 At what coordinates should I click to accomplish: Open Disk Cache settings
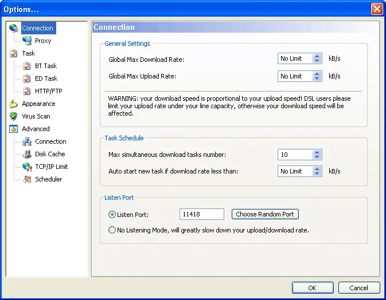click(x=50, y=154)
